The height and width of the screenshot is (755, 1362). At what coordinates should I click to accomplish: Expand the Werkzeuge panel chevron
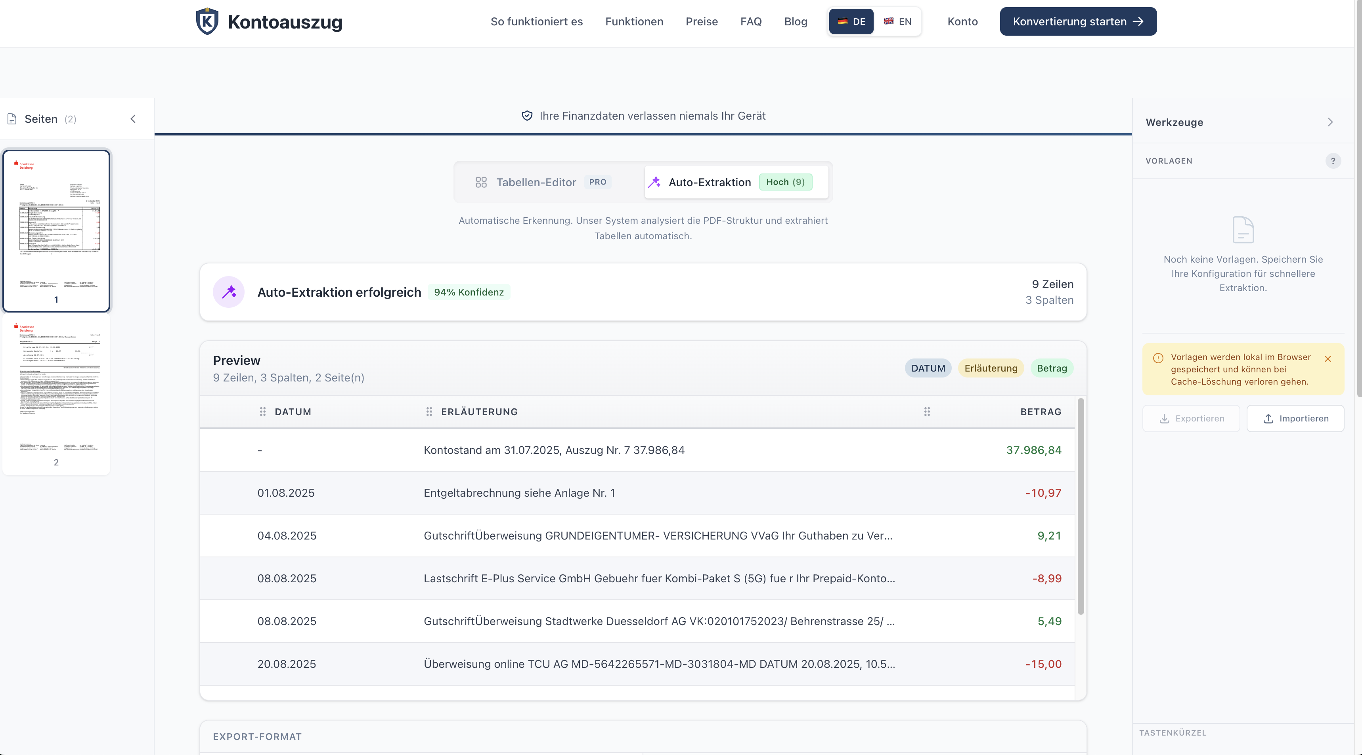click(1330, 122)
